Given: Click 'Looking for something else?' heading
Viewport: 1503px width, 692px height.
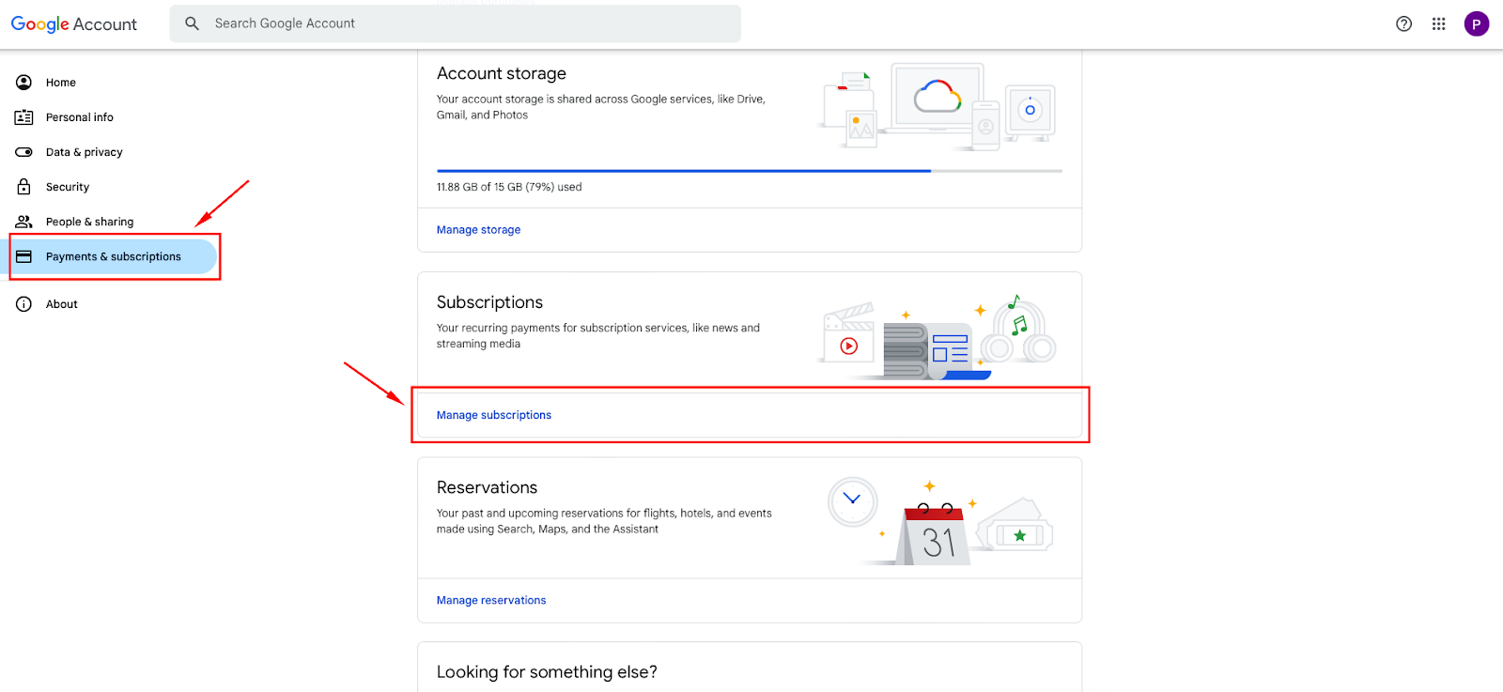Looking at the screenshot, I should (547, 672).
